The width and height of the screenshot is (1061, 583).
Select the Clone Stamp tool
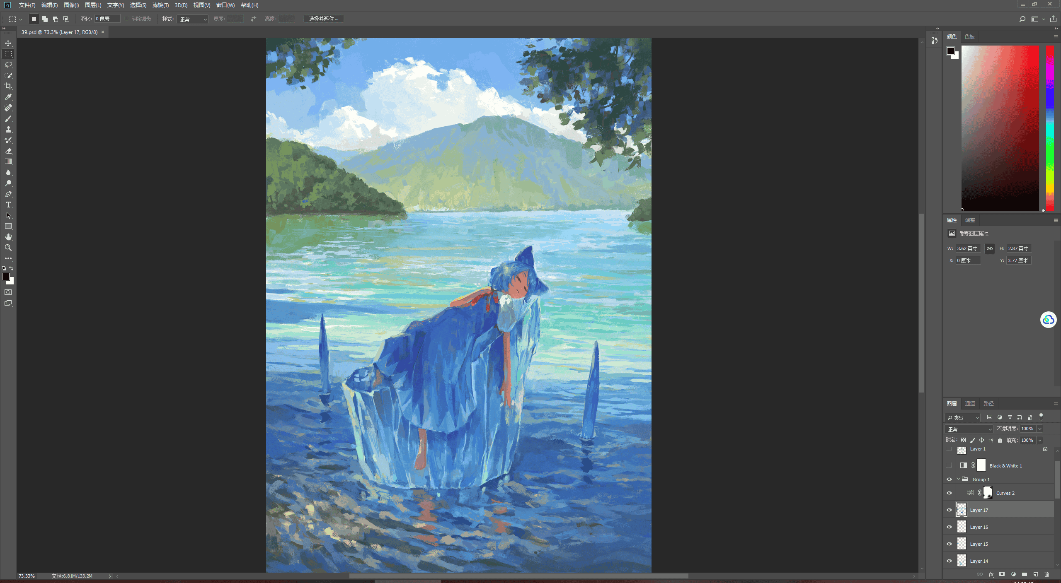click(x=8, y=129)
